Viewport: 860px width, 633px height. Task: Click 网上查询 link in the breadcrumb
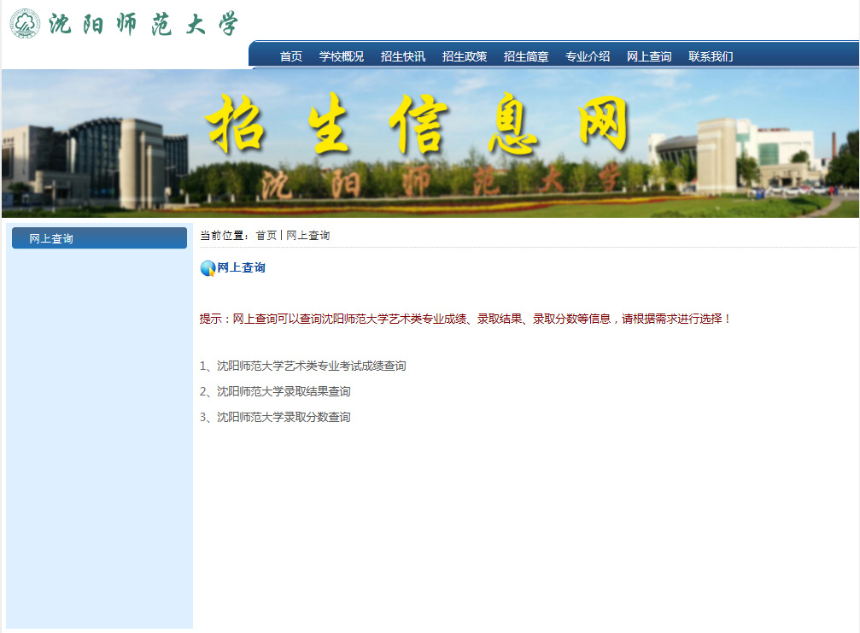(x=307, y=235)
